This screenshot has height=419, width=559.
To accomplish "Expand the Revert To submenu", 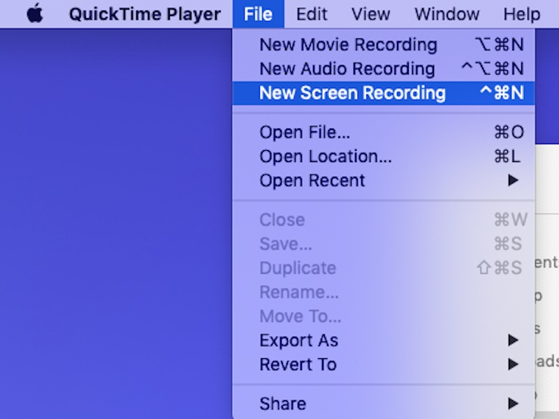I will click(x=298, y=365).
